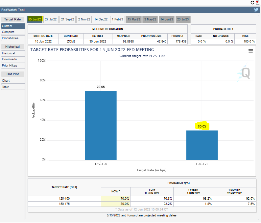Screen dimensions: 261x223
Task: Click the chart title text
Action: [92, 50]
